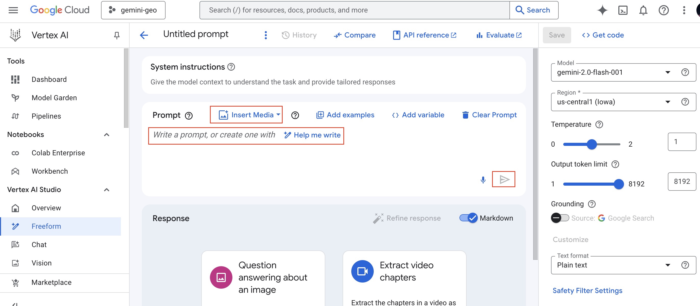Pin the Vertex AI navigation menu
This screenshot has height=306, width=700.
point(117,35)
